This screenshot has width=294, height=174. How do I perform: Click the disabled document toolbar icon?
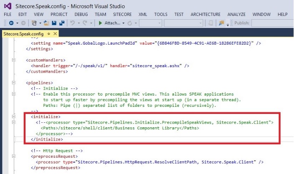[x=210, y=23]
